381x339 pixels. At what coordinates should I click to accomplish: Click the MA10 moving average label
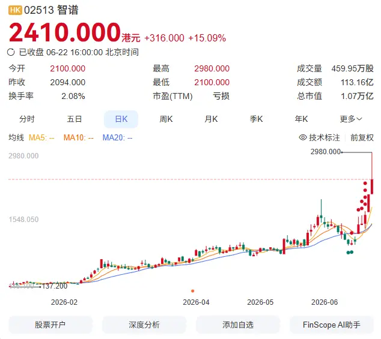click(79, 137)
